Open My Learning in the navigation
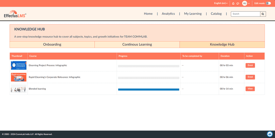The width and height of the screenshot is (275, 138). (193, 14)
